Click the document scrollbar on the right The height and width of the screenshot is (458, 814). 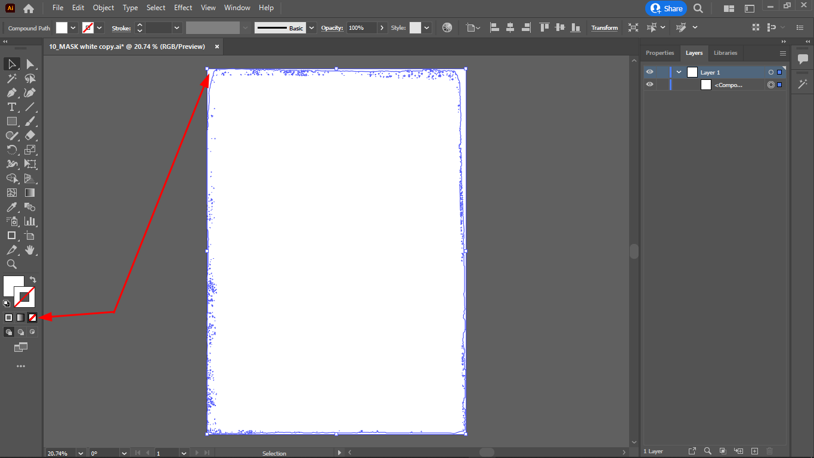(634, 251)
